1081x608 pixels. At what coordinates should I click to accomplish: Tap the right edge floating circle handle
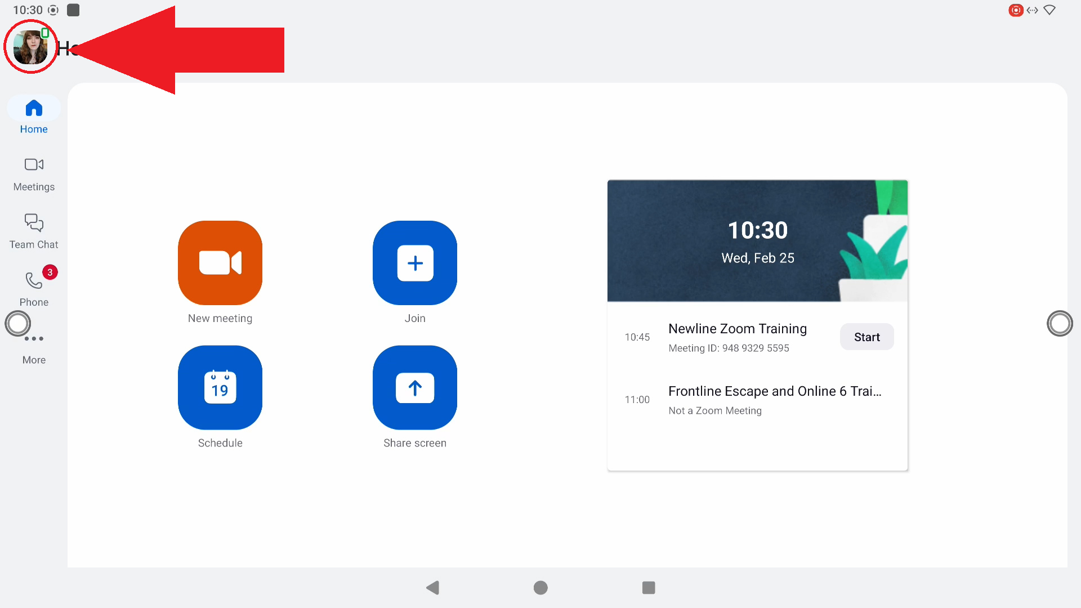[x=1060, y=324]
